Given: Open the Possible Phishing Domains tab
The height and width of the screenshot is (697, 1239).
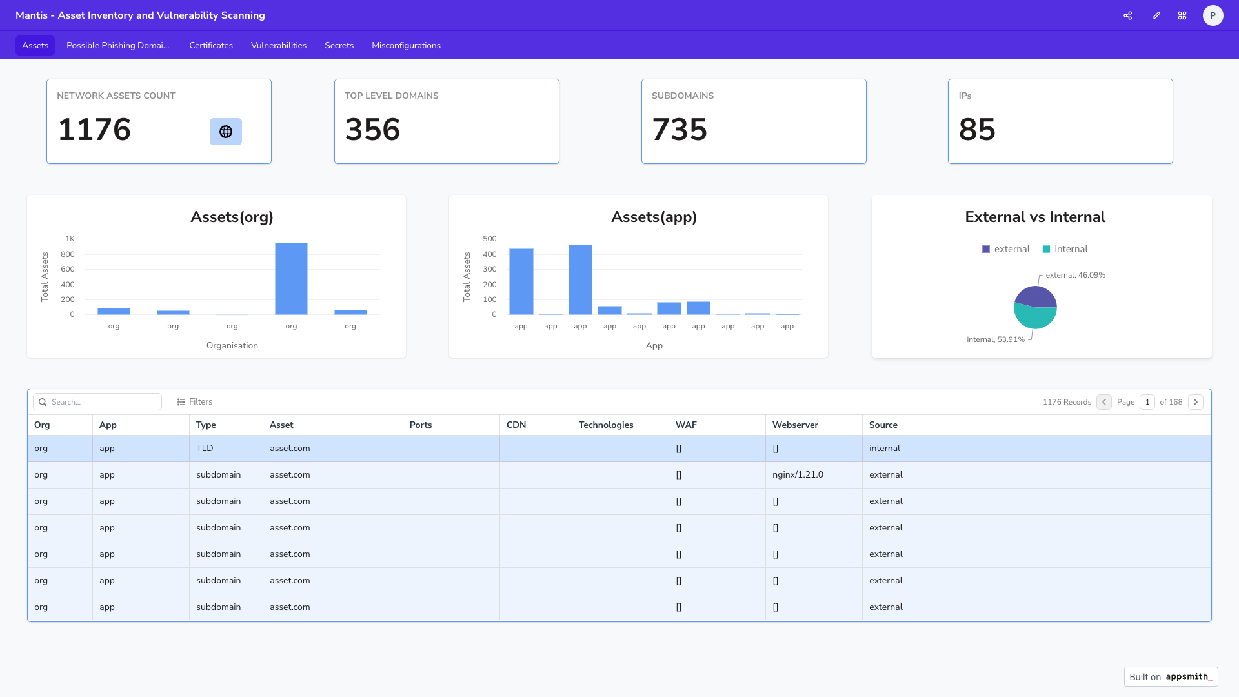Looking at the screenshot, I should coord(117,45).
